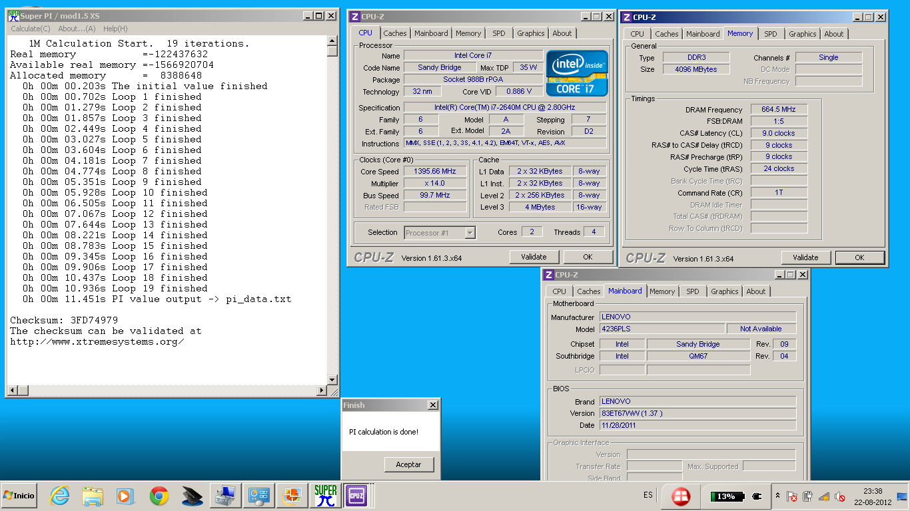
Task: Select Caches tab in the Memory window
Action: pyautogui.click(x=667, y=34)
